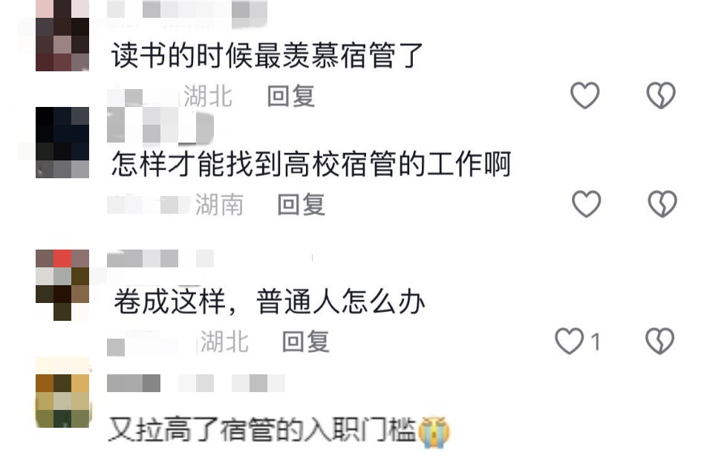
Task: Reply to the first comment from 湖北
Action: coord(291,96)
